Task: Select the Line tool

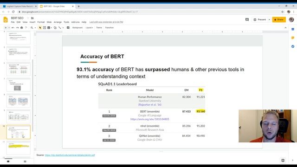Action: (60, 28)
